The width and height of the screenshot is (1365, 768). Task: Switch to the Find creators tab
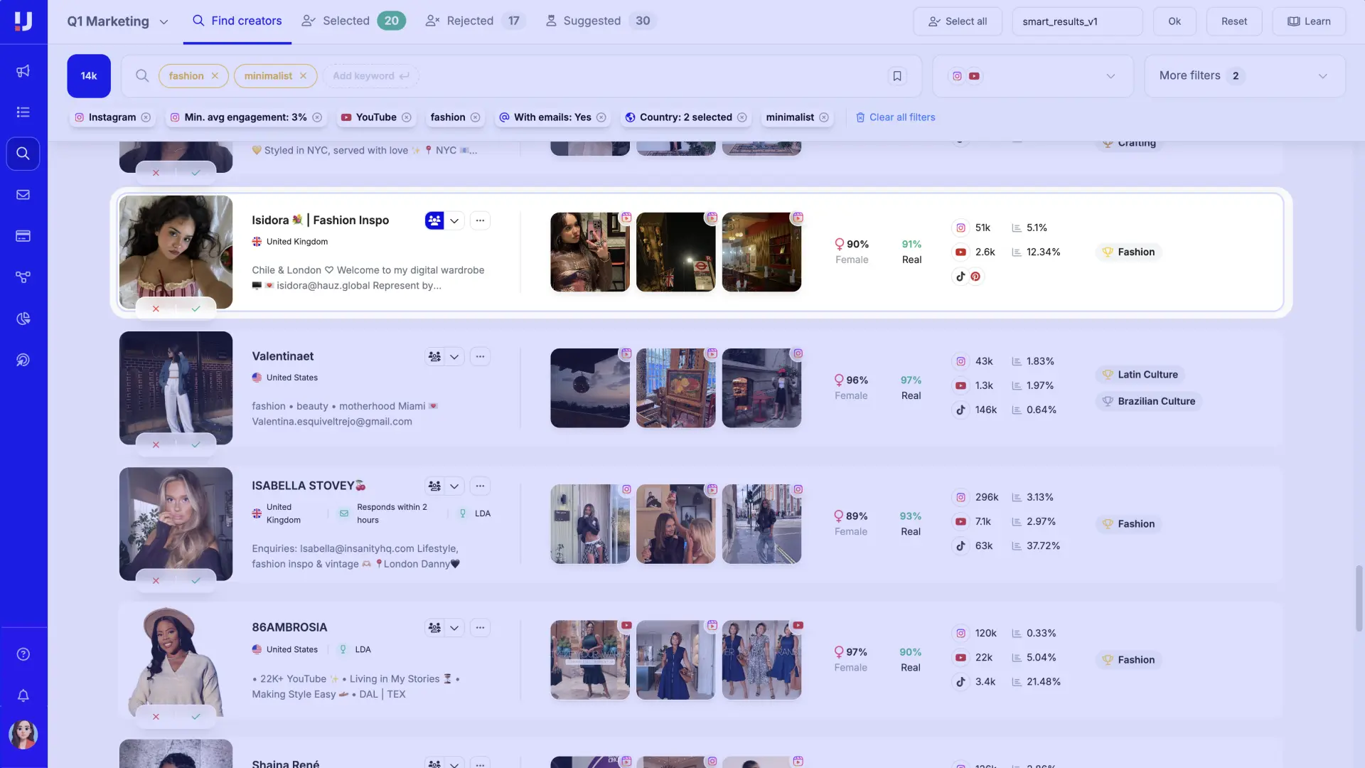(237, 21)
